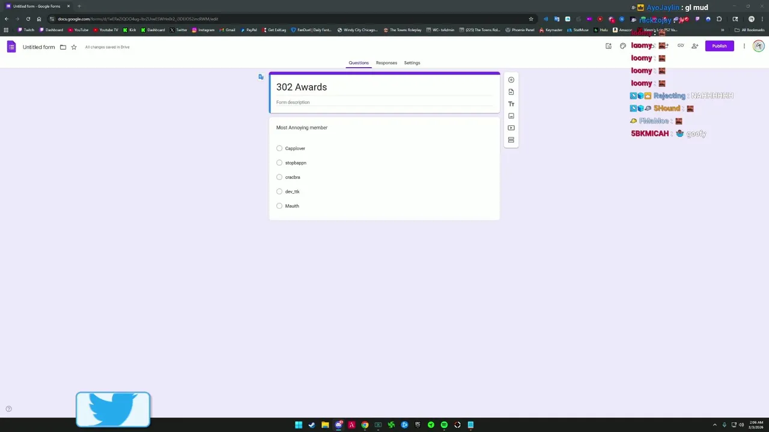Click the browser address bar URL
Image resolution: width=769 pixels, height=432 pixels.
point(138,19)
